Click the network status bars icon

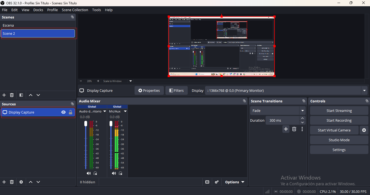[x=267, y=191]
